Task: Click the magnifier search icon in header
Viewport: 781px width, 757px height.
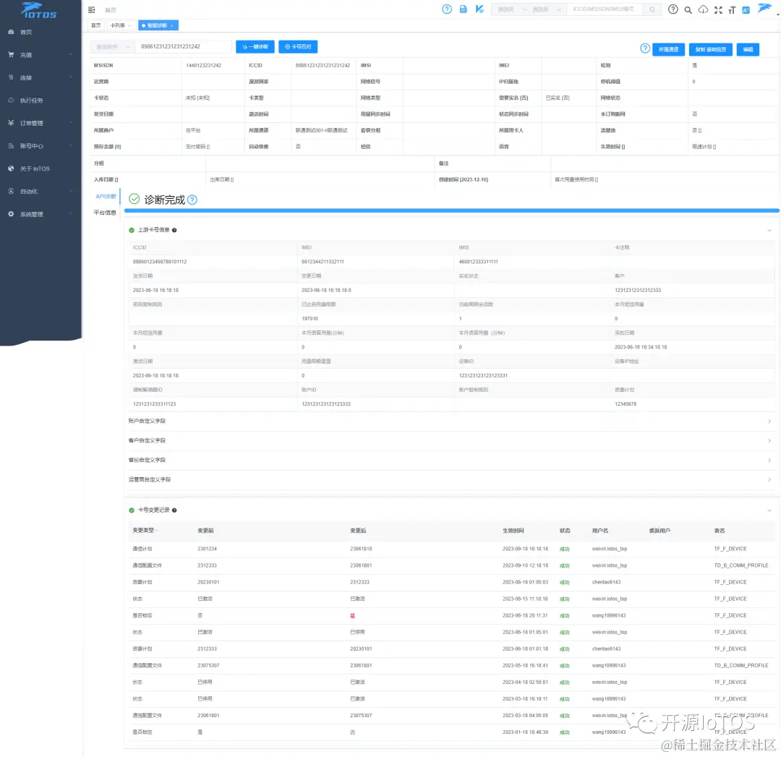Action: pyautogui.click(x=688, y=10)
